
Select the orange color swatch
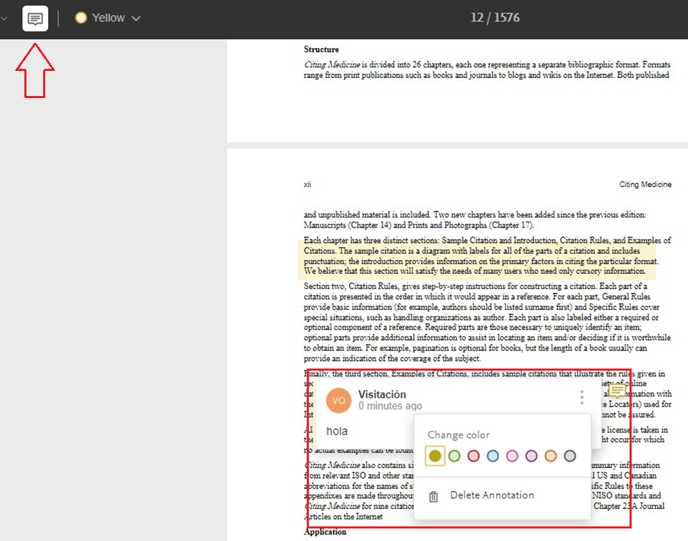pos(551,456)
